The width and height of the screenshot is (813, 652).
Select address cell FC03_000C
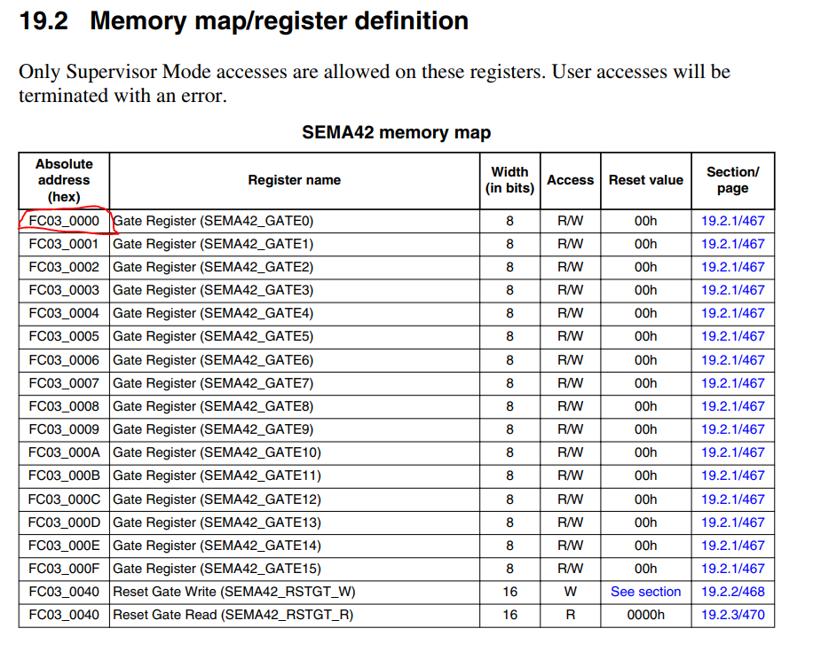[64, 499]
